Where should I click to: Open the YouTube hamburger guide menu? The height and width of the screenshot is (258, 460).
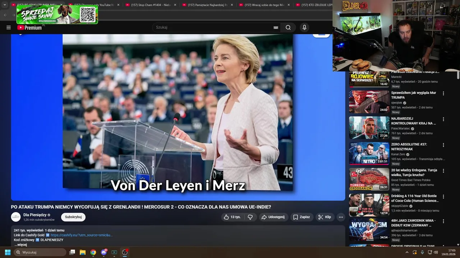coord(9,28)
